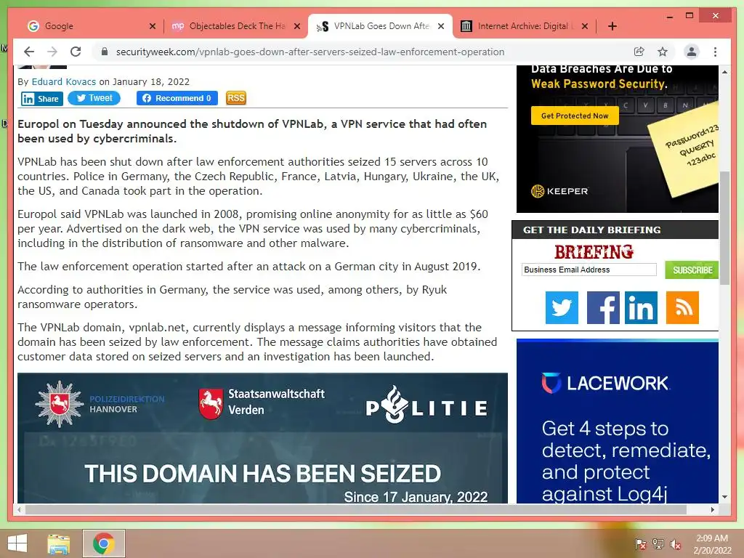The height and width of the screenshot is (558, 744).
Task: Open network icon in system tray
Action: pyautogui.click(x=658, y=544)
